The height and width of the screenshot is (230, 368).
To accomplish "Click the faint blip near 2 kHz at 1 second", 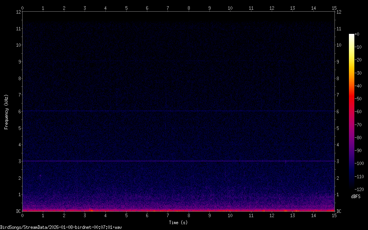I will 40,176.
